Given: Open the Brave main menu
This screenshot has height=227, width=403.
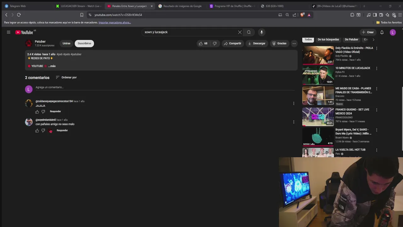Looking at the screenshot, I should click(400, 15).
